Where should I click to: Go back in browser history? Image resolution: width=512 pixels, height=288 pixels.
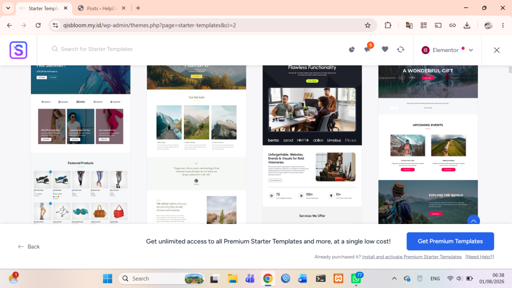[x=9, y=25]
